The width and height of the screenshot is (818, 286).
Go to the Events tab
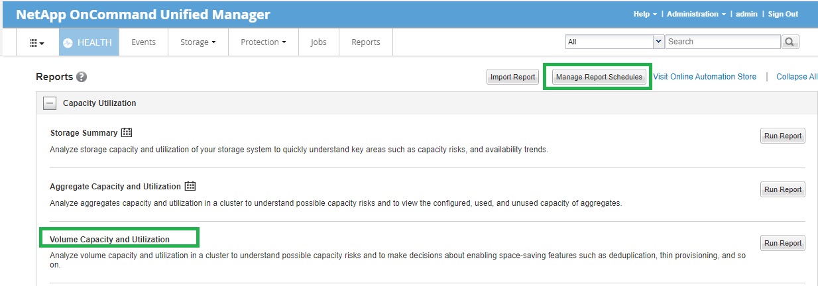[x=143, y=42]
